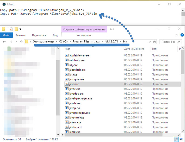The image size is (185, 142).
Task: Click the navigation pane scrollbar thumb
Action: (58, 88)
